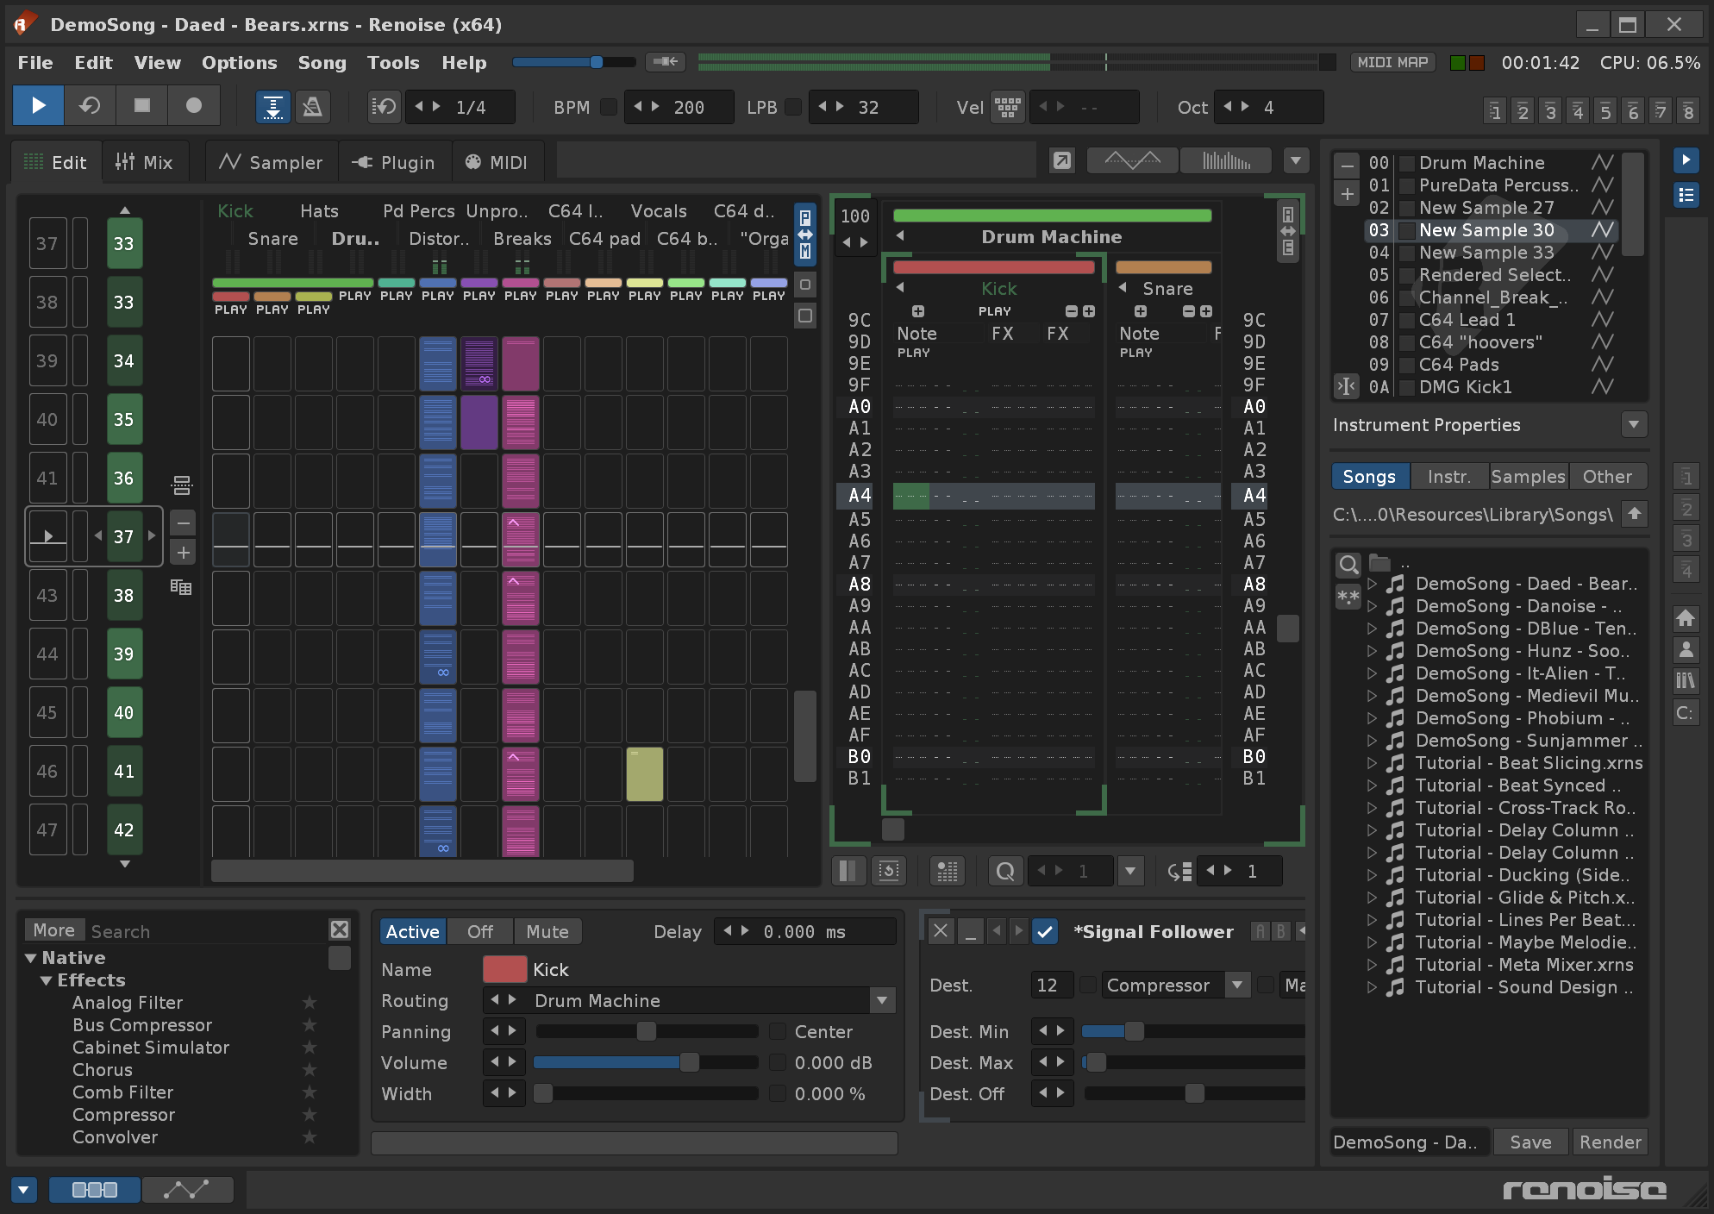This screenshot has width=1714, height=1214.
Task: Click the C: drive icon in browser sidebar
Action: 1686,712
